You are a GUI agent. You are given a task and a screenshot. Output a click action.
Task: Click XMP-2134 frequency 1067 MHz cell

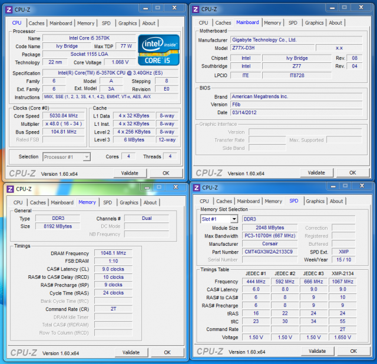pyautogui.click(x=343, y=281)
